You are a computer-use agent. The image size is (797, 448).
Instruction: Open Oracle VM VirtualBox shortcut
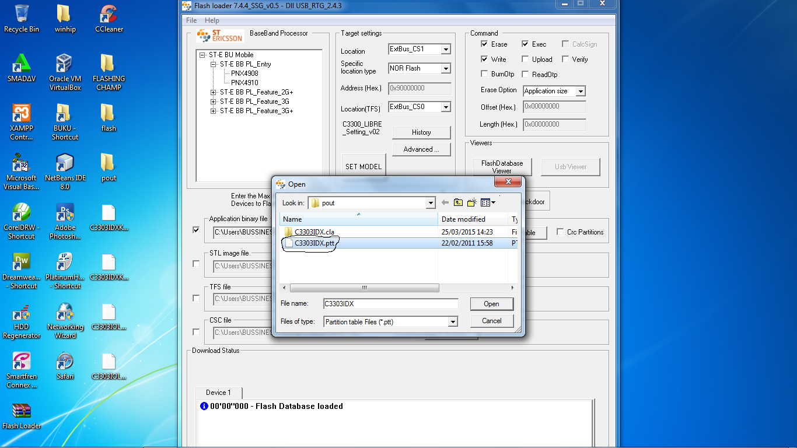click(65, 72)
